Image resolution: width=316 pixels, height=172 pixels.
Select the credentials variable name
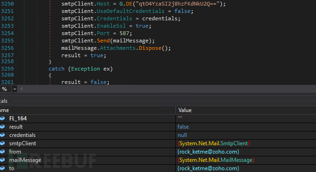(22, 135)
